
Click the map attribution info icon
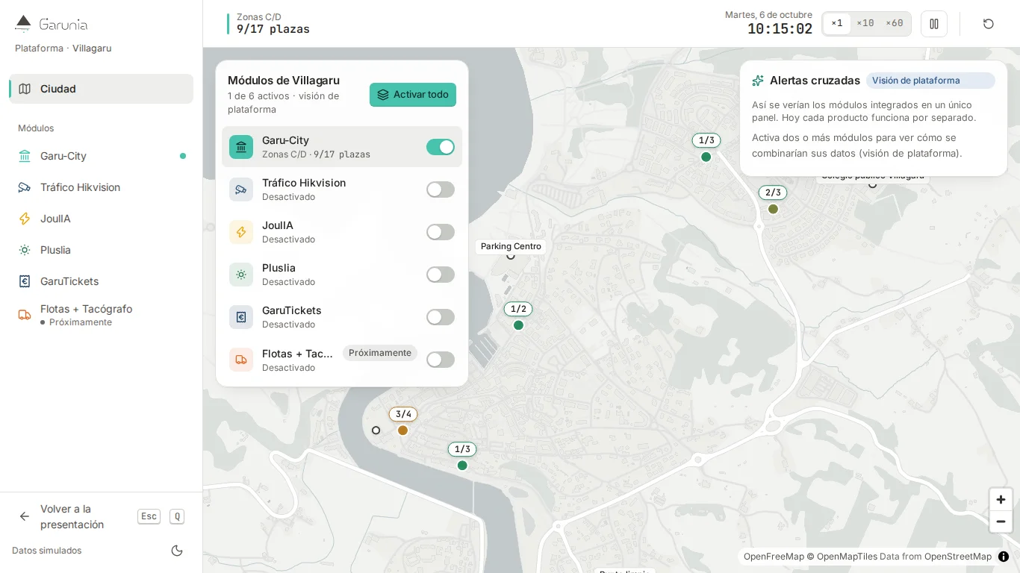(1004, 557)
